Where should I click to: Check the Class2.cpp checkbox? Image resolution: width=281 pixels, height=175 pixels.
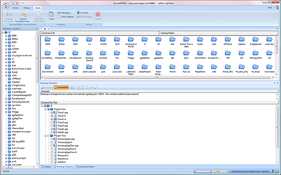point(52,122)
